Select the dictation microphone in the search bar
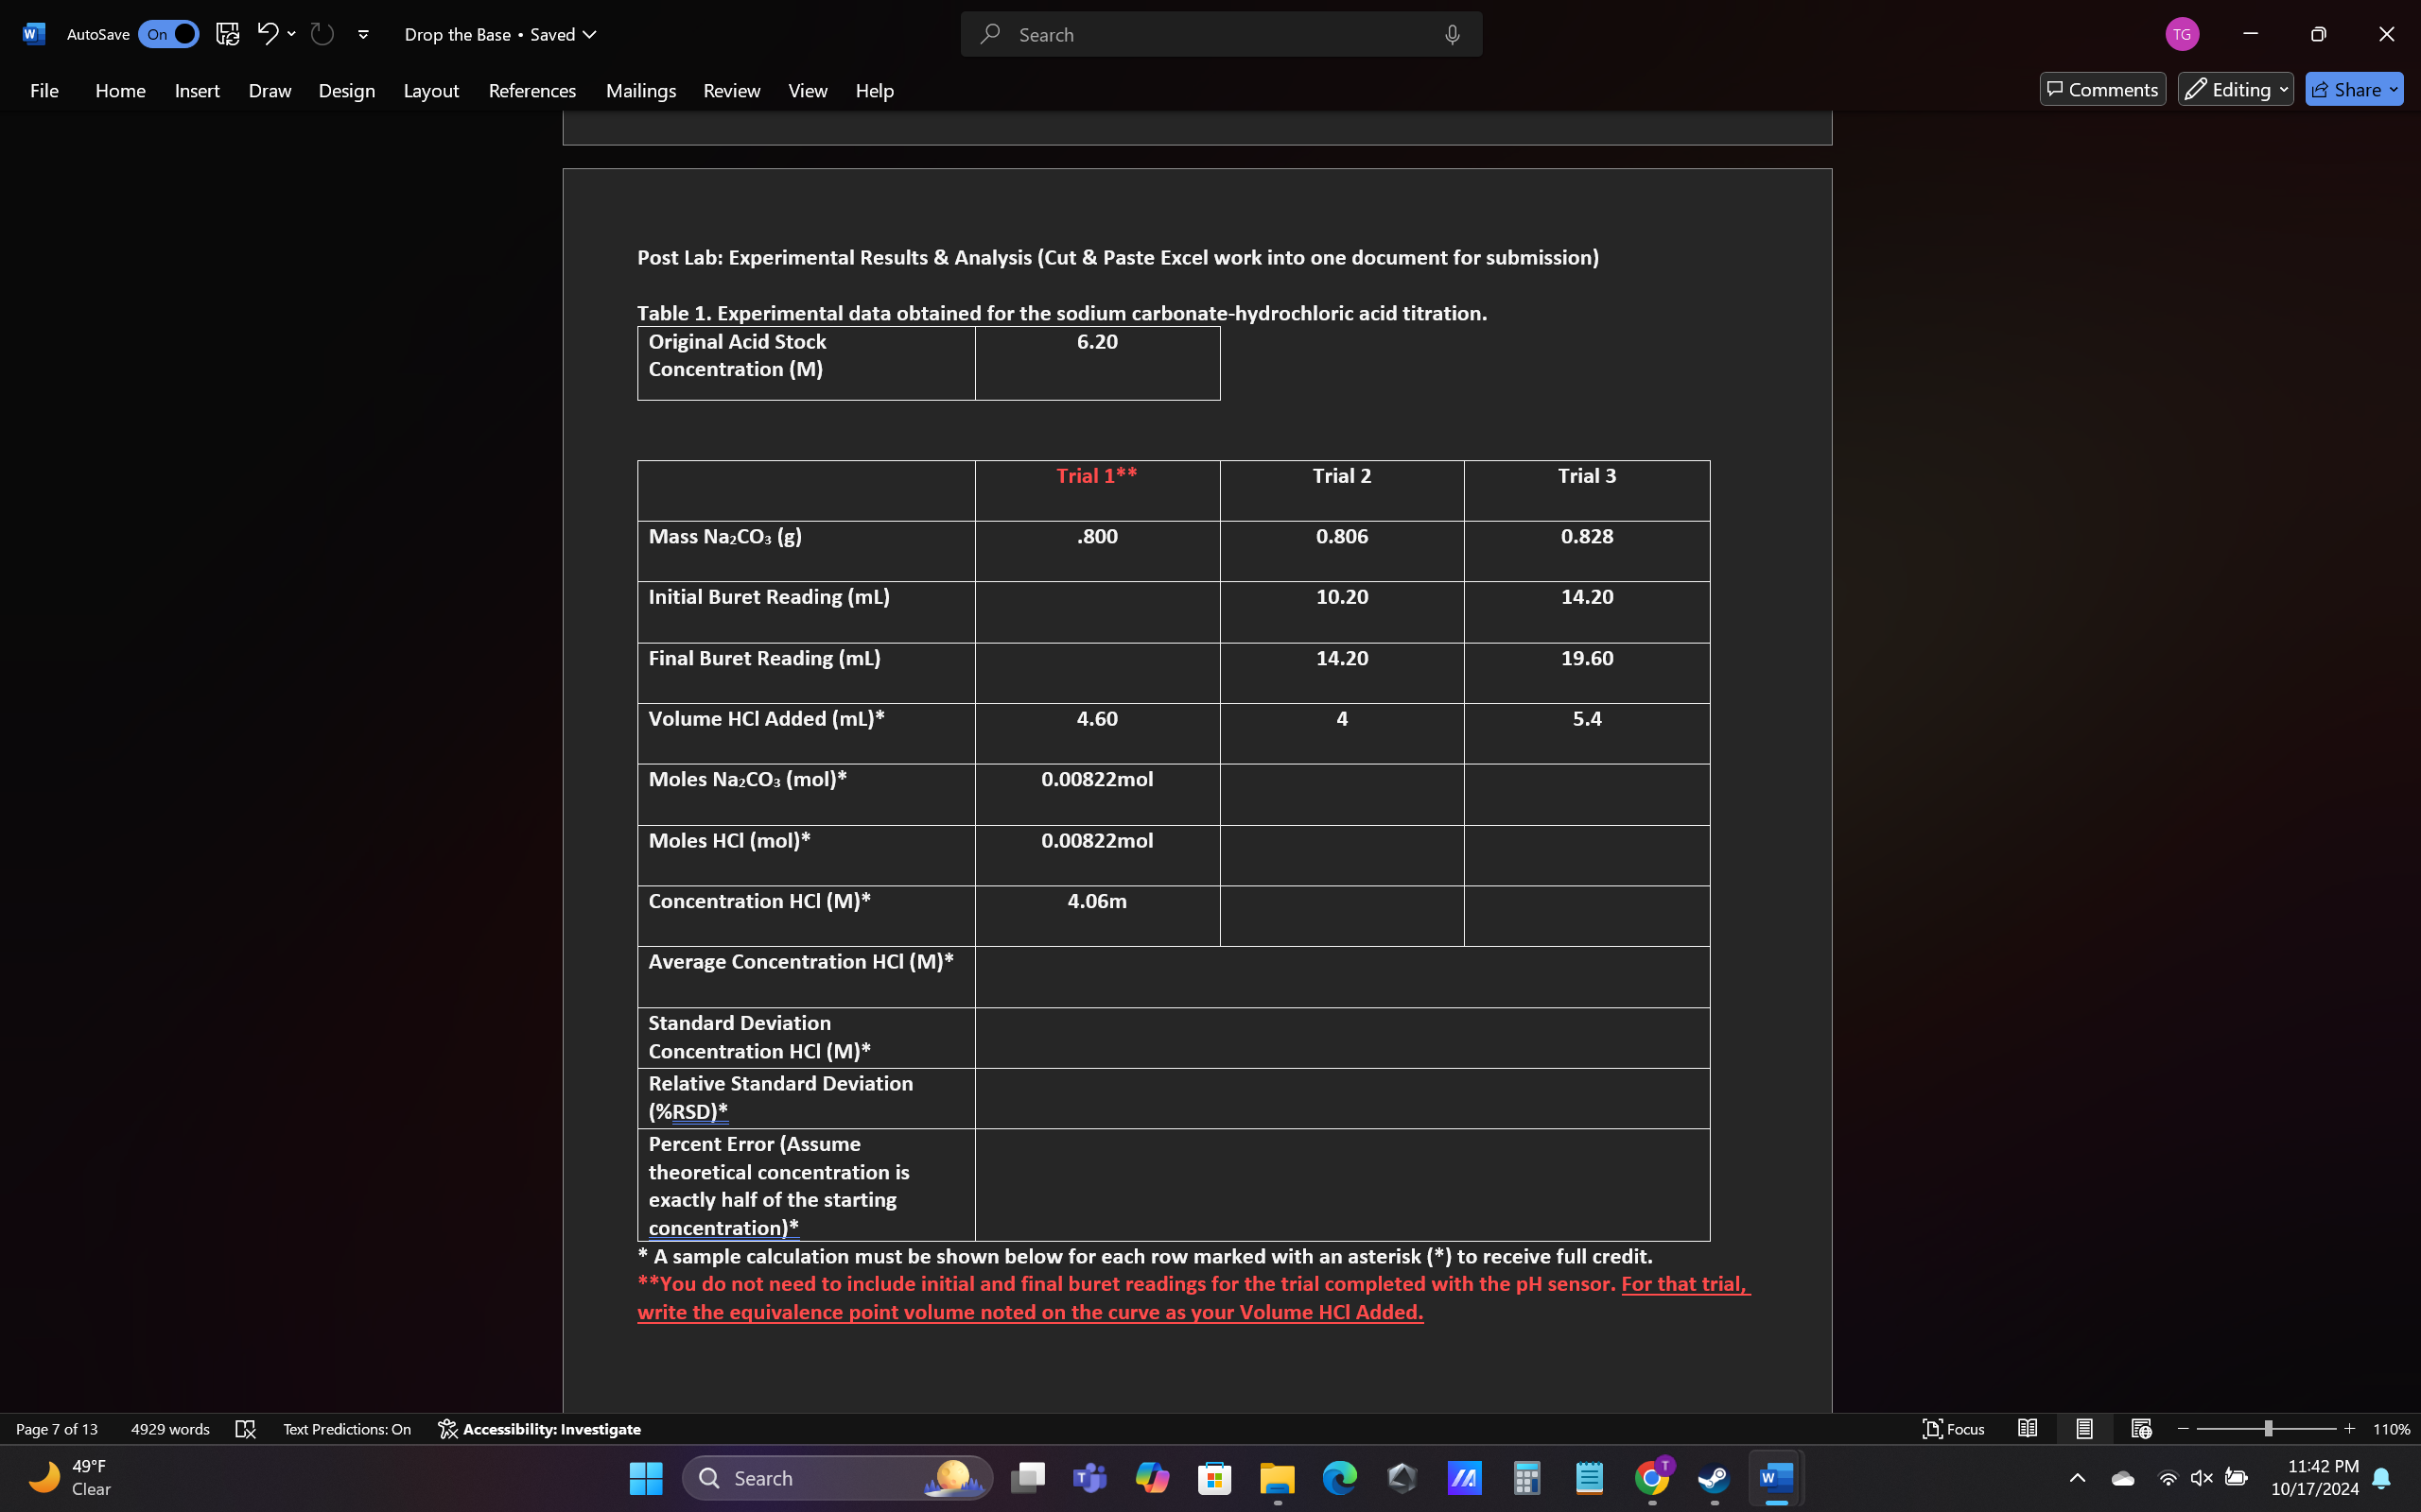 pyautogui.click(x=1451, y=33)
